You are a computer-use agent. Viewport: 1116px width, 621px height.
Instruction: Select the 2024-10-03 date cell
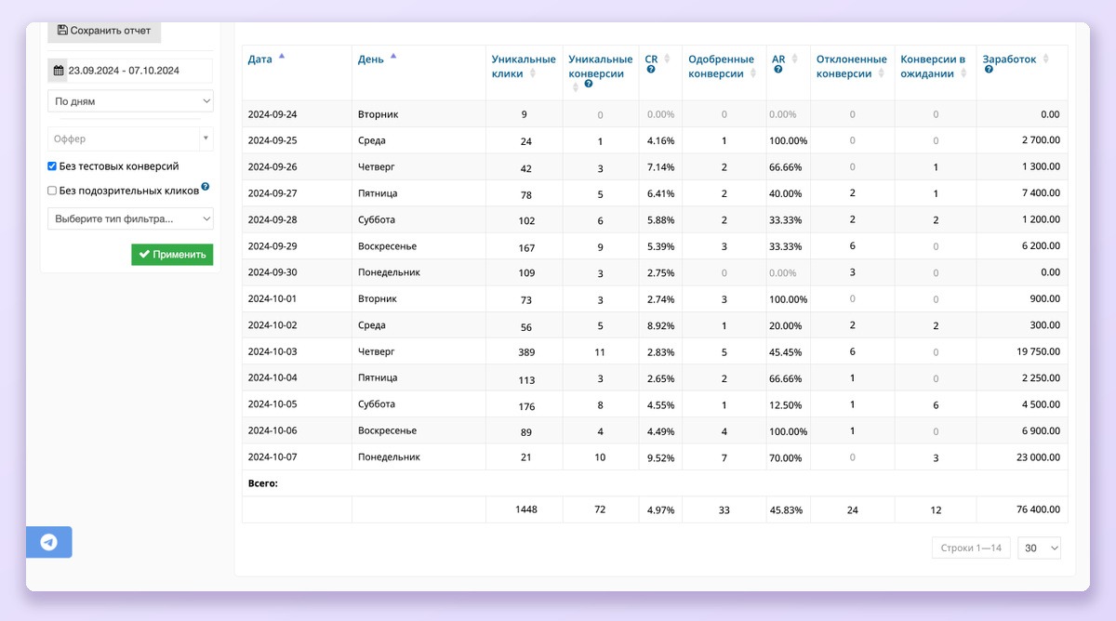pyautogui.click(x=272, y=351)
